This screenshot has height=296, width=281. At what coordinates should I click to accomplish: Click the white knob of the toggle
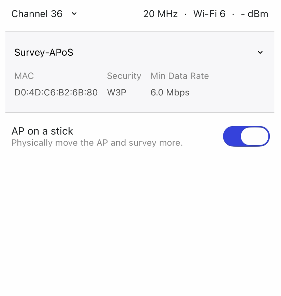click(255, 136)
